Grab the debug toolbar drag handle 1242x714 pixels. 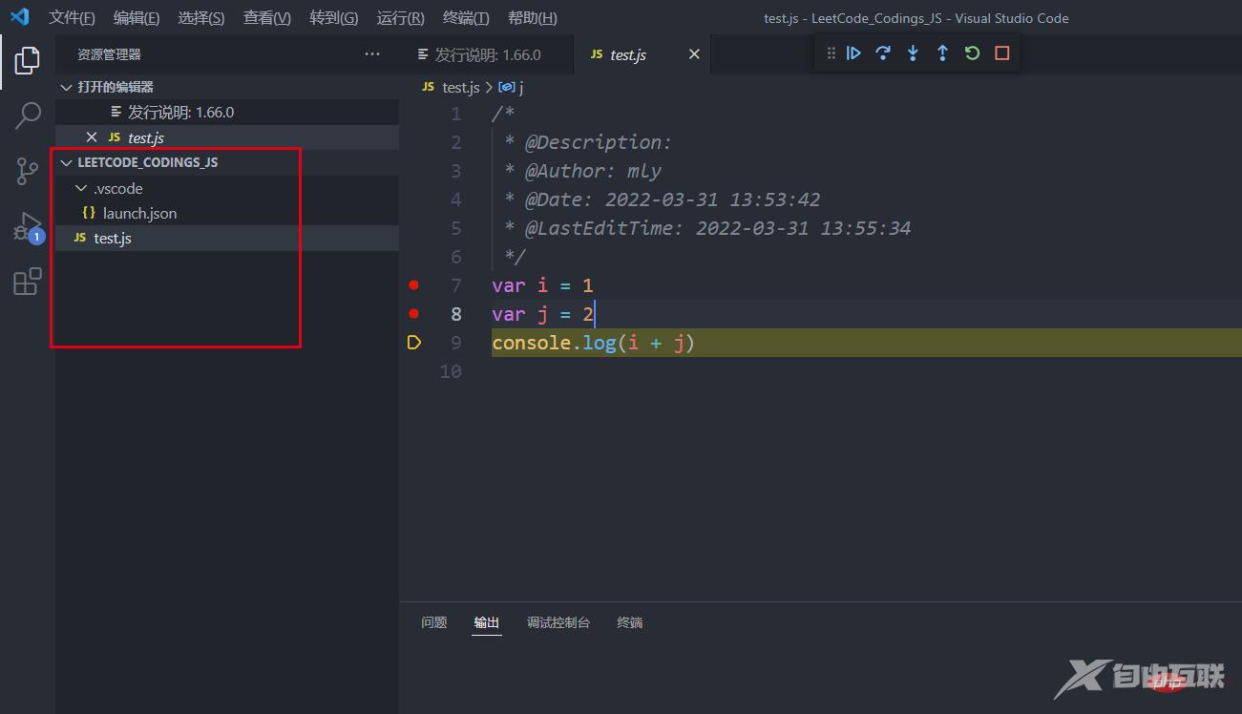831,53
